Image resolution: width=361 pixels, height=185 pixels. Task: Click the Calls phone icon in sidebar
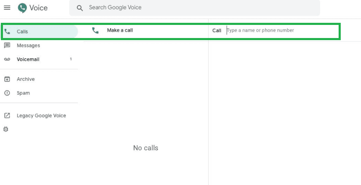point(7,32)
